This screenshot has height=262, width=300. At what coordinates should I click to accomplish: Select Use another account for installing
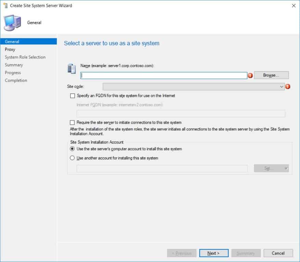72,158
